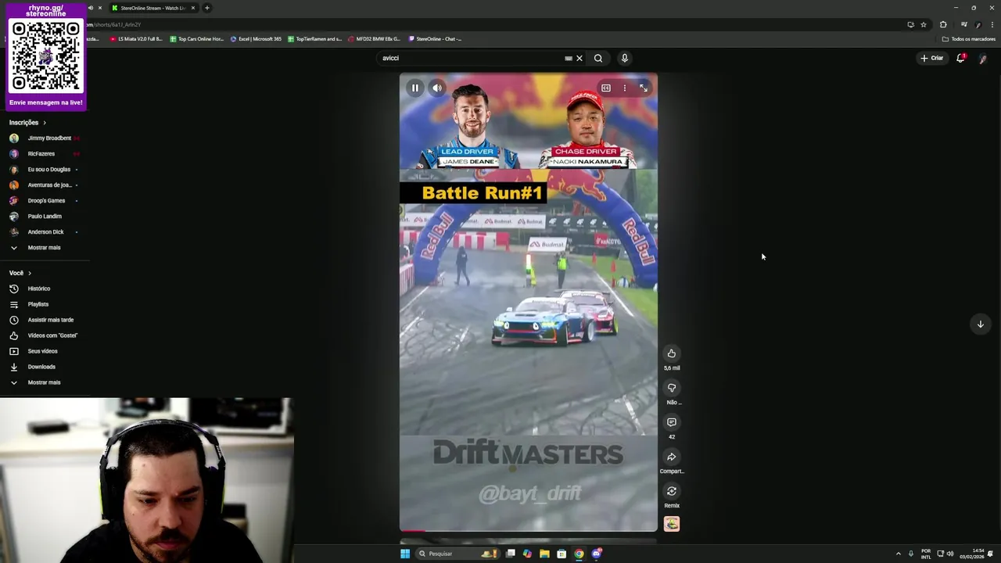Open the Anderson Dick channel

45,232
